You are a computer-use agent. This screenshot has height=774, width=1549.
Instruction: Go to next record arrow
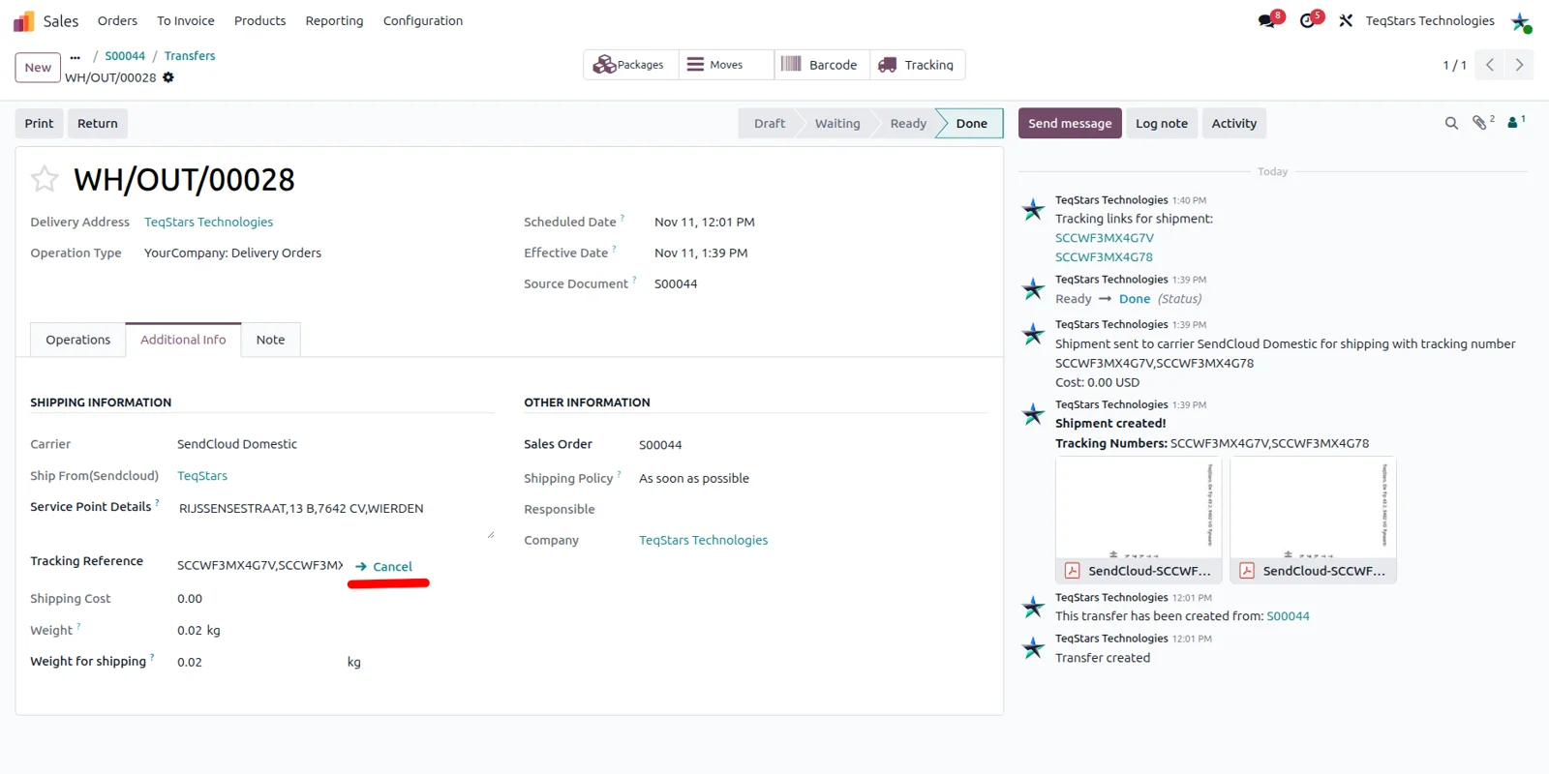1519,65
